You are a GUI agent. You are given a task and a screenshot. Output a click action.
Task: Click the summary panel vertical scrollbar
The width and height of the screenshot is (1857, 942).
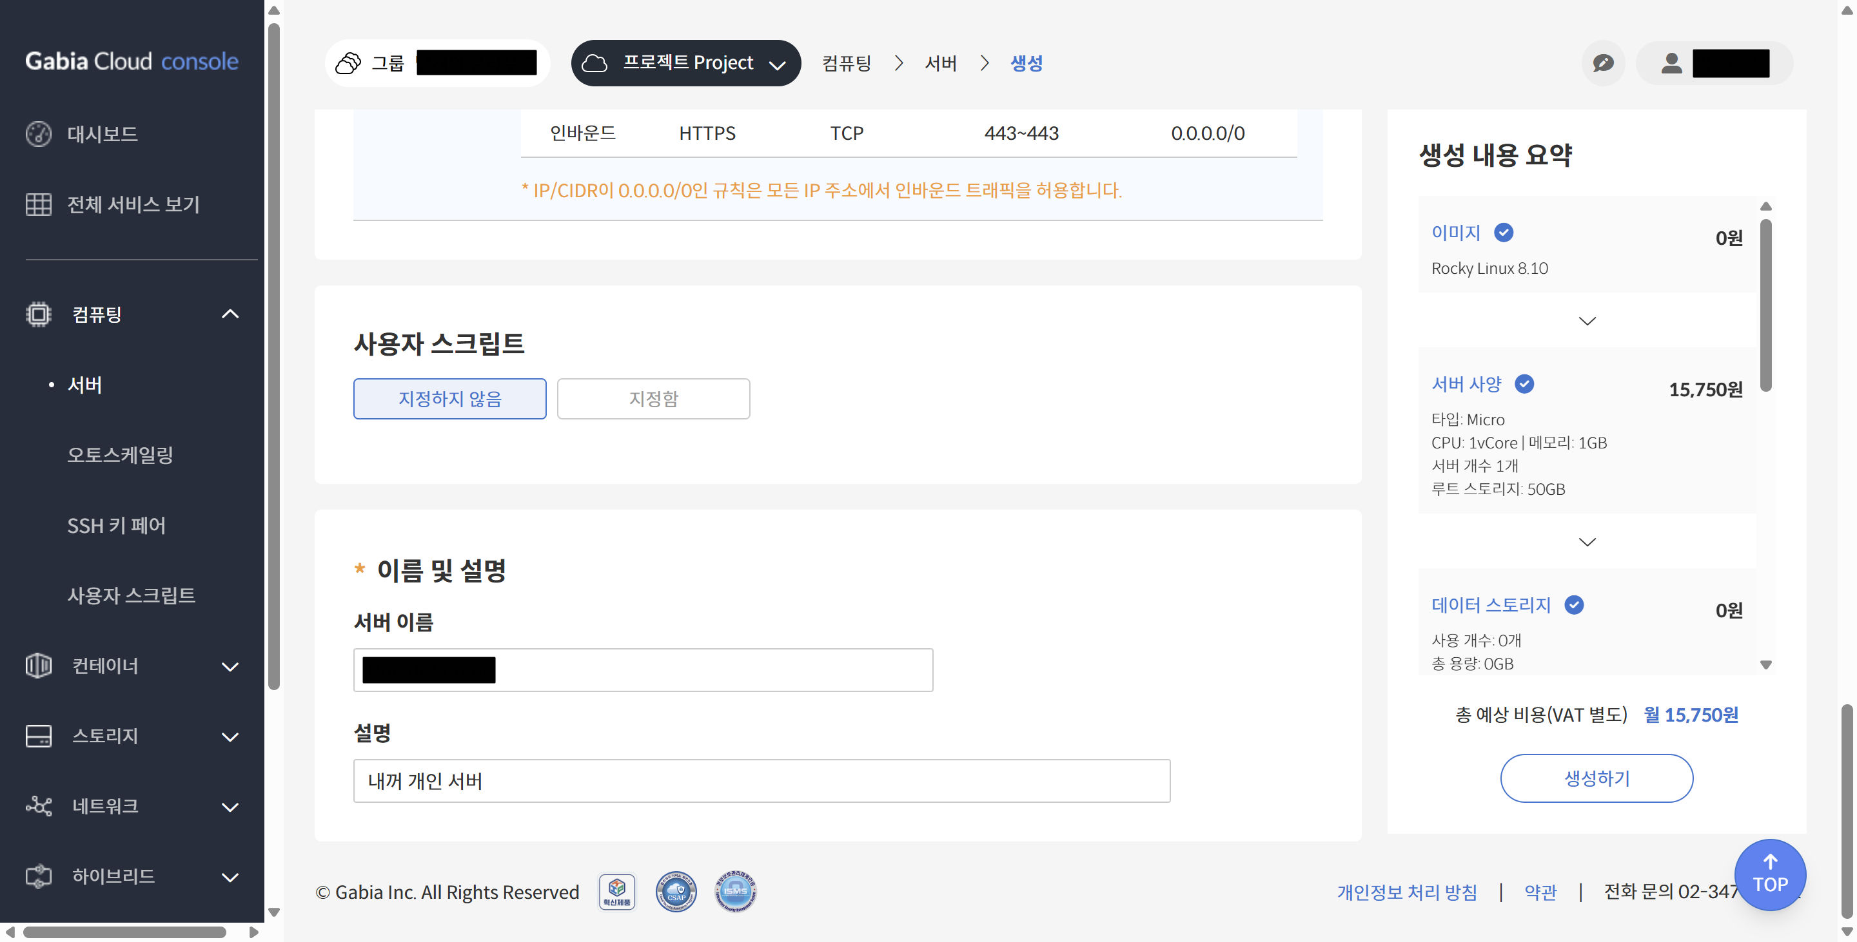tap(1765, 306)
